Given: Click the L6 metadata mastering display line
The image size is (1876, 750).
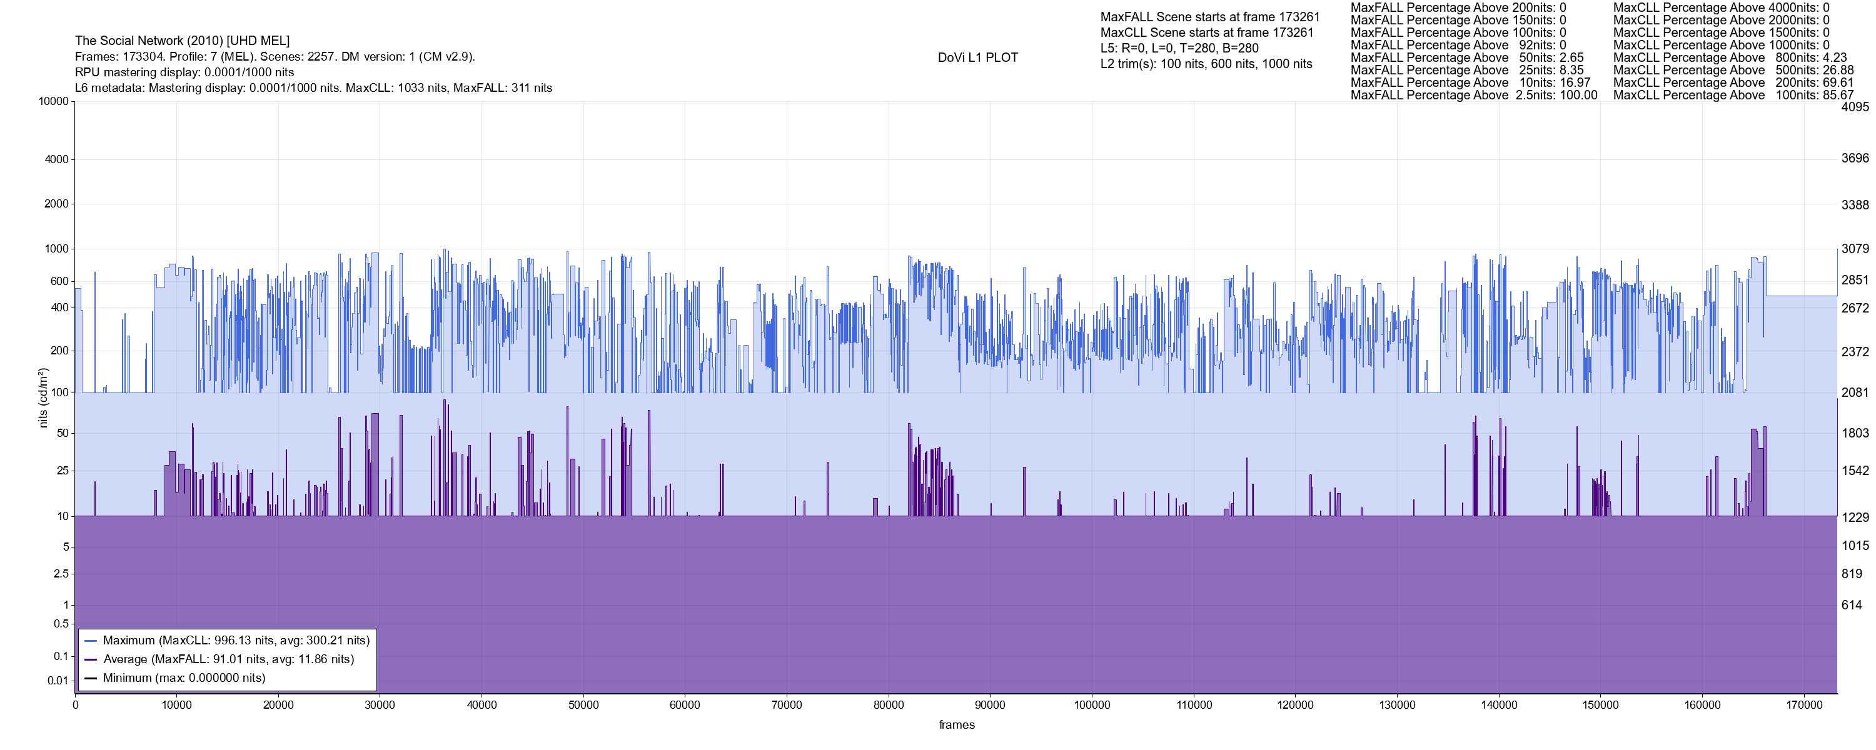Looking at the screenshot, I should coord(313,88).
